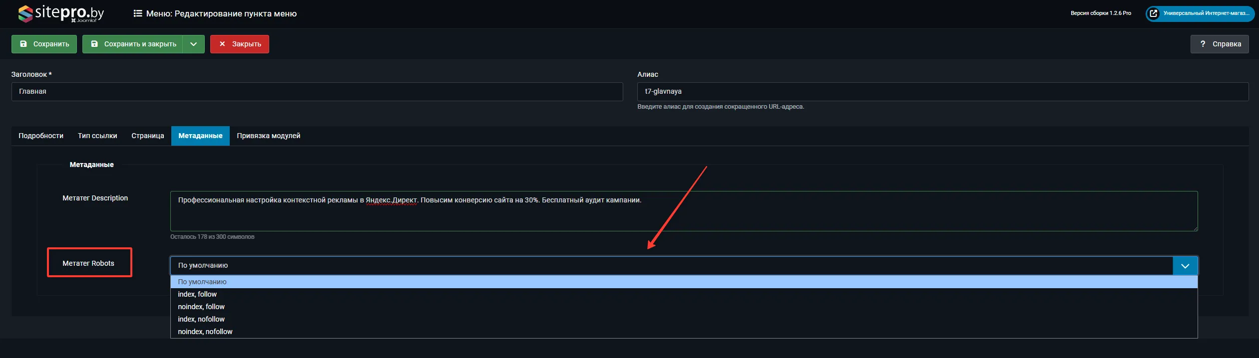
Task: Switch to the Подробности tab
Action: [x=41, y=136]
